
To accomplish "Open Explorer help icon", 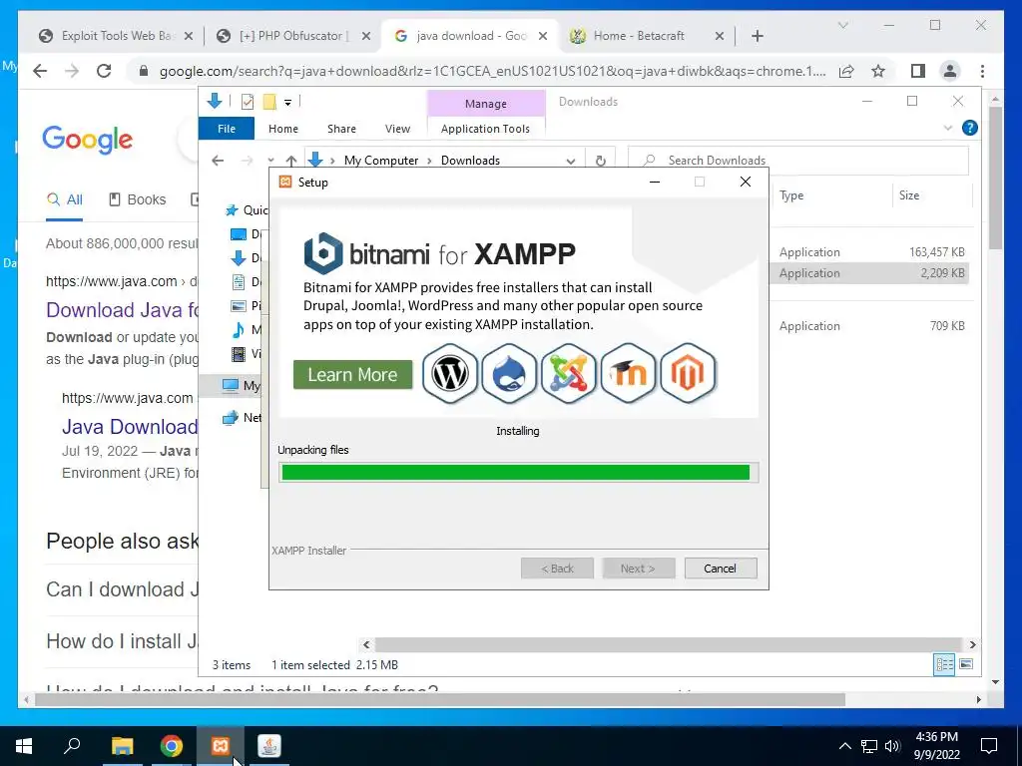I will tap(970, 128).
